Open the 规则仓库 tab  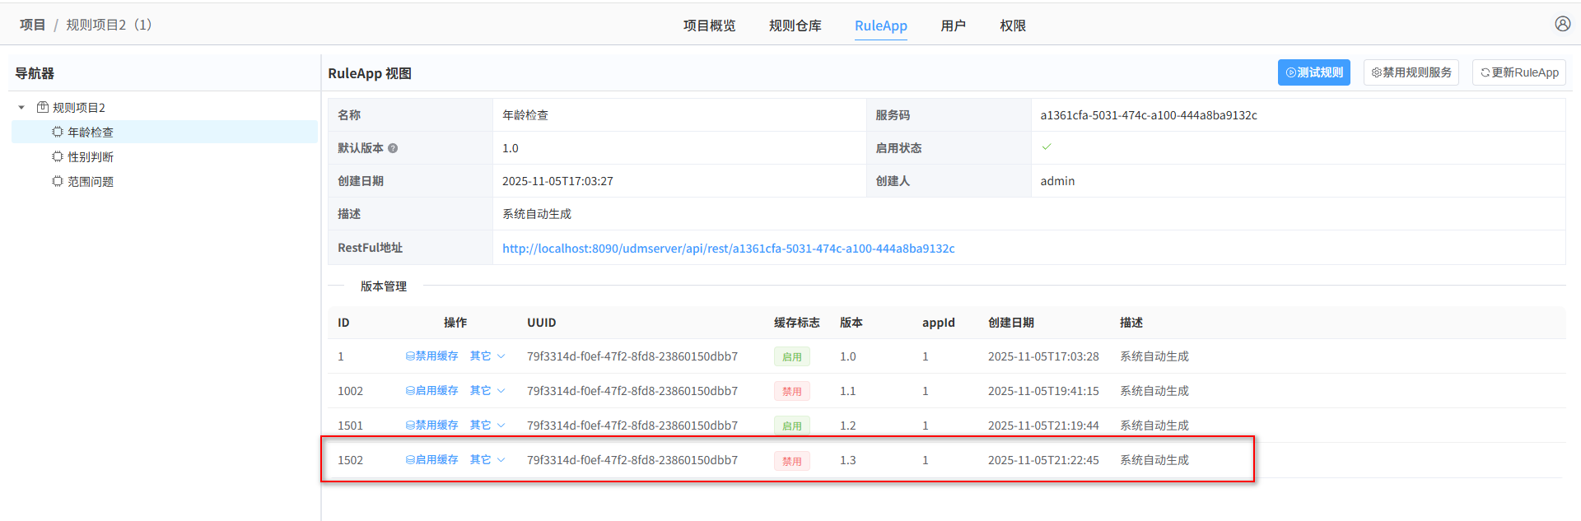coord(795,26)
